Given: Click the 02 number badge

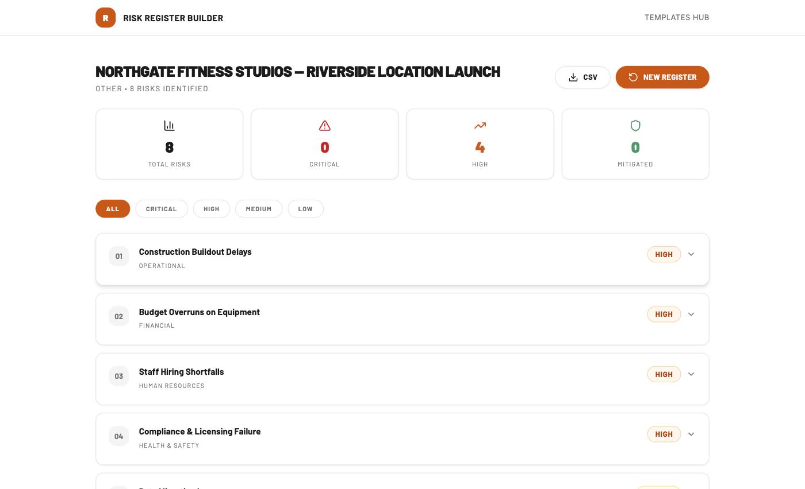Looking at the screenshot, I should 119,316.
